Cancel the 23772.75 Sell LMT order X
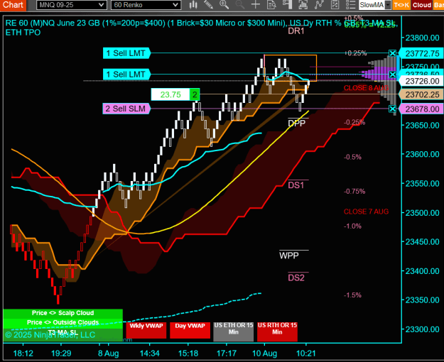444x362 pixels. coord(392,53)
